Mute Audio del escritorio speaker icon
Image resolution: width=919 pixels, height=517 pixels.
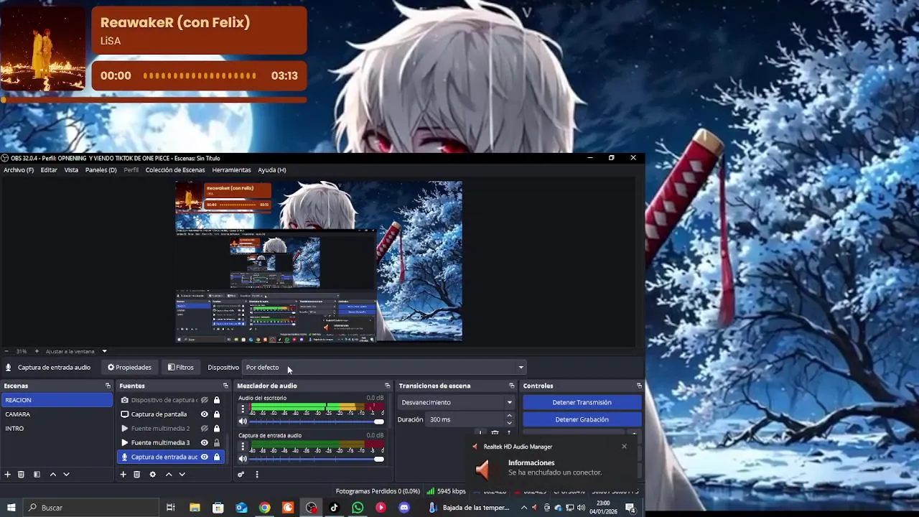click(243, 421)
